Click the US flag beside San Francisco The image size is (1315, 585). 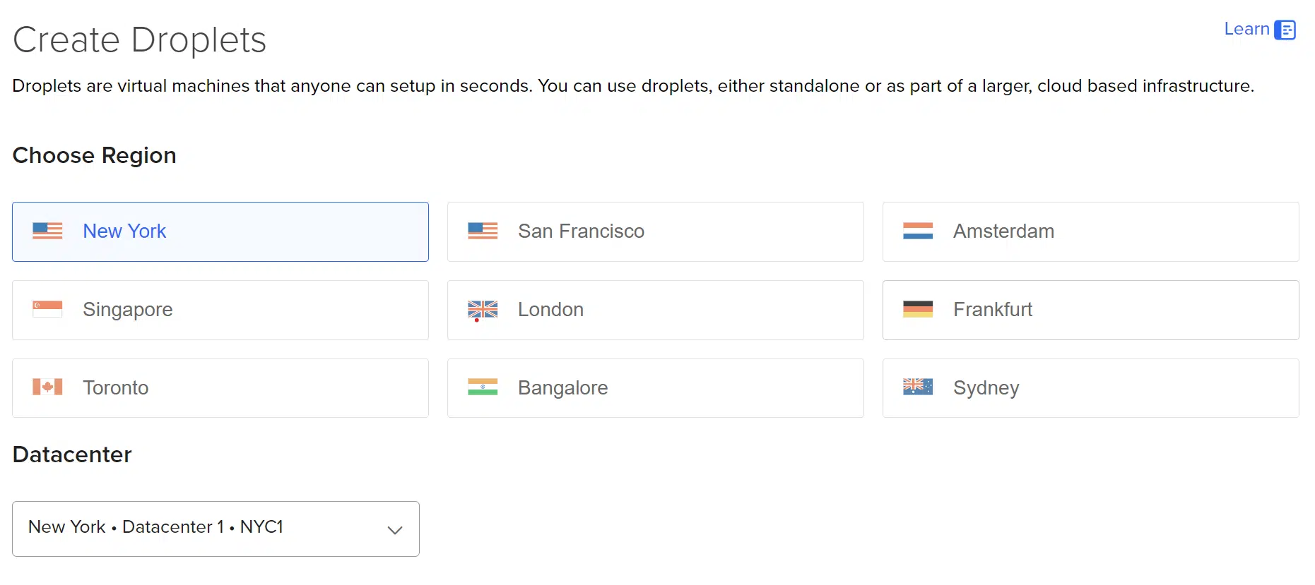pos(483,231)
